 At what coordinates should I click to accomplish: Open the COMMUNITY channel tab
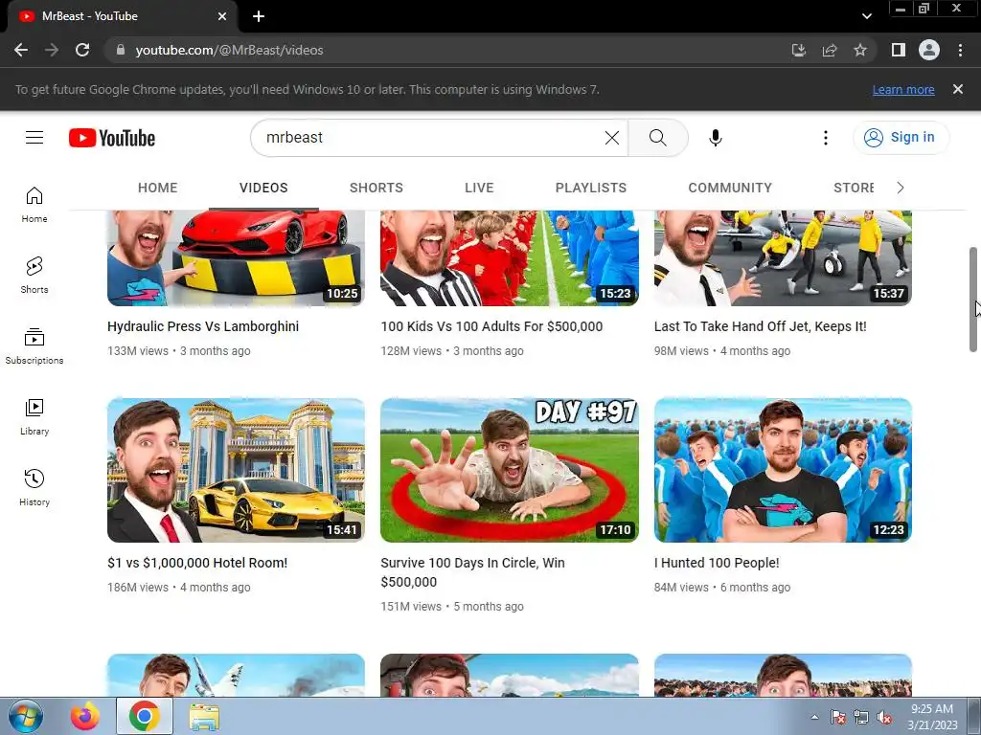click(x=730, y=188)
